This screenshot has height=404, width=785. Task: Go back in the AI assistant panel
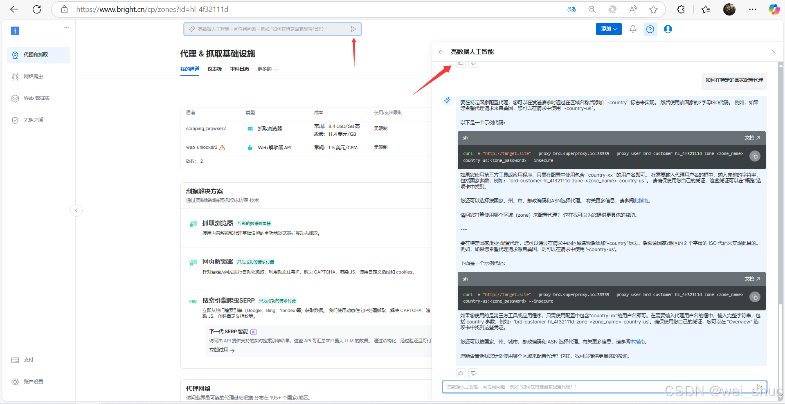tap(441, 52)
